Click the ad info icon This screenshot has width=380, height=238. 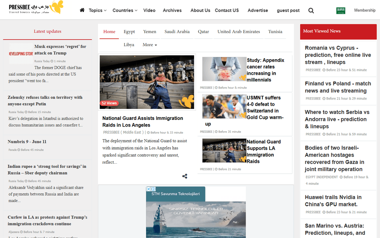pos(153,189)
